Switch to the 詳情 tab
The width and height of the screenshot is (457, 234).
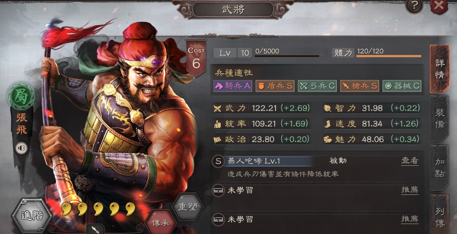[x=439, y=69]
